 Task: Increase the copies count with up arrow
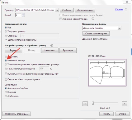(x=23, y=14)
